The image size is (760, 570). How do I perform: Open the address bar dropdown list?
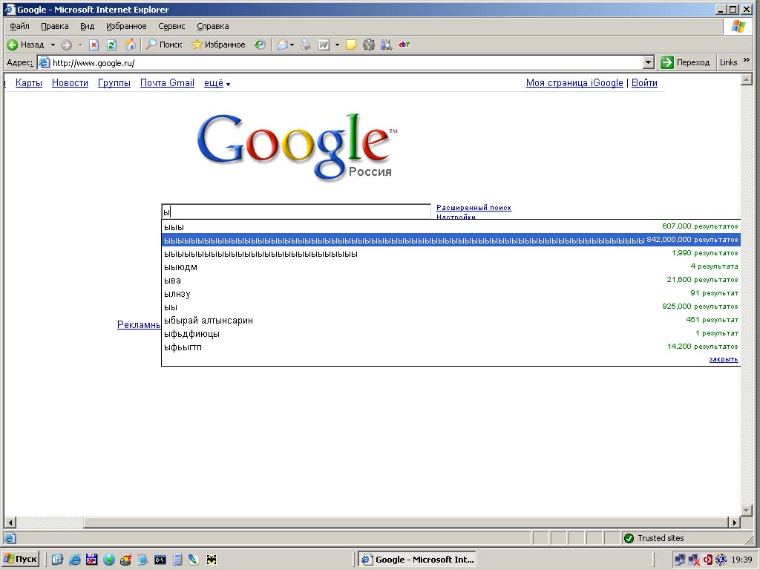[649, 62]
